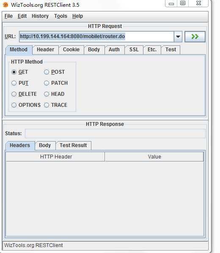The height and width of the screenshot is (253, 220).
Task: Switch to the Method request tab
Action: coord(19,50)
